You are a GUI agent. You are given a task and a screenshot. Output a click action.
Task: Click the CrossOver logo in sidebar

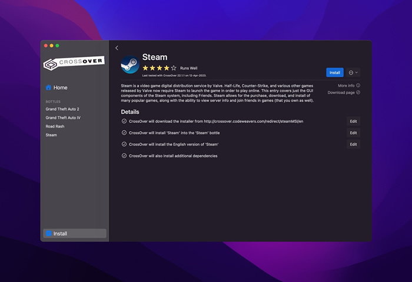[x=74, y=63]
